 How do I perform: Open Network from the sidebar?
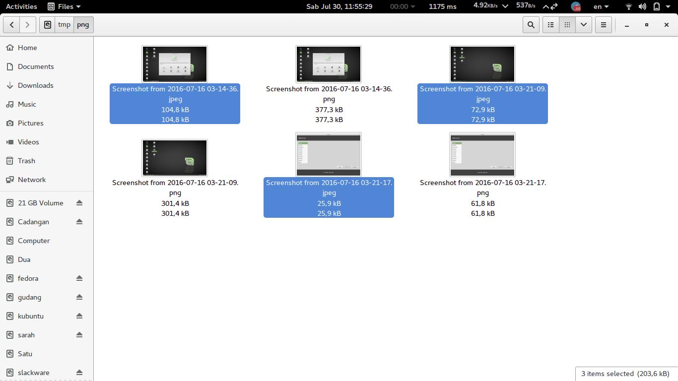32,180
